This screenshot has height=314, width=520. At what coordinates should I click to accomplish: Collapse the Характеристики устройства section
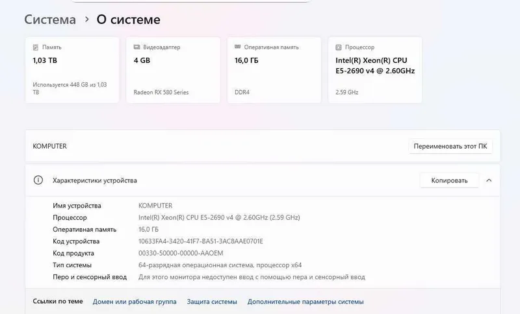[489, 180]
